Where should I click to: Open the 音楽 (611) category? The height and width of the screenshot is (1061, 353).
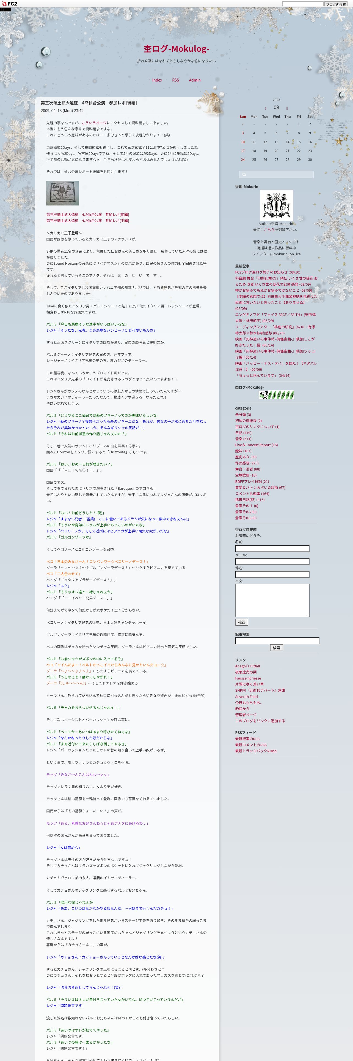[243, 439]
